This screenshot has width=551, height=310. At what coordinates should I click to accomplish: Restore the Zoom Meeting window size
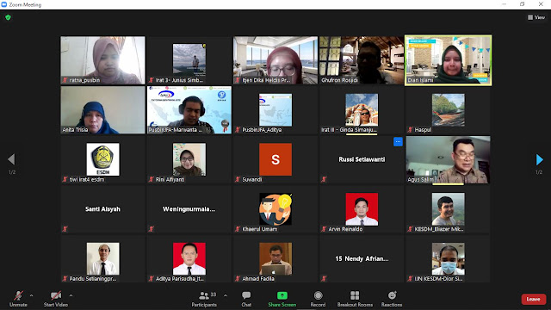(x=523, y=4)
